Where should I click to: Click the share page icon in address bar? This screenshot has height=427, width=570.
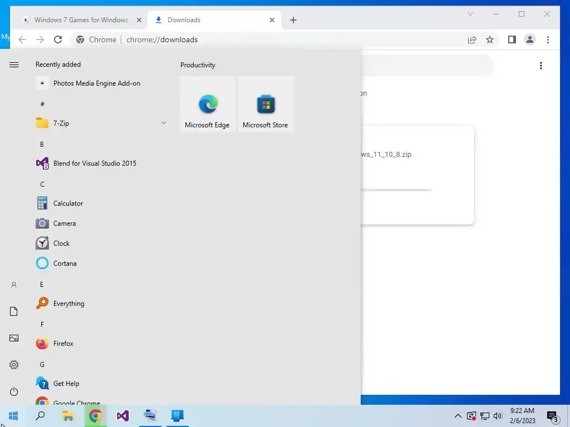coord(472,39)
